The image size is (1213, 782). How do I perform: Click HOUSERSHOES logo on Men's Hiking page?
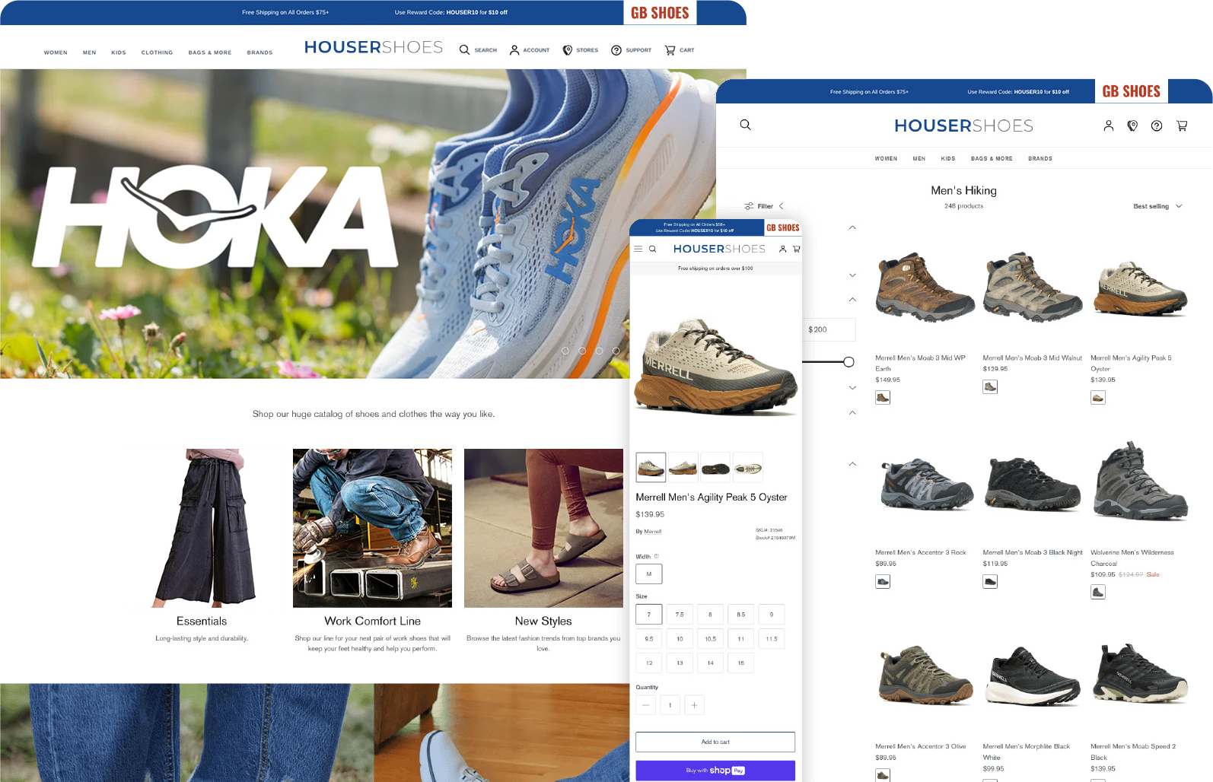(x=963, y=126)
